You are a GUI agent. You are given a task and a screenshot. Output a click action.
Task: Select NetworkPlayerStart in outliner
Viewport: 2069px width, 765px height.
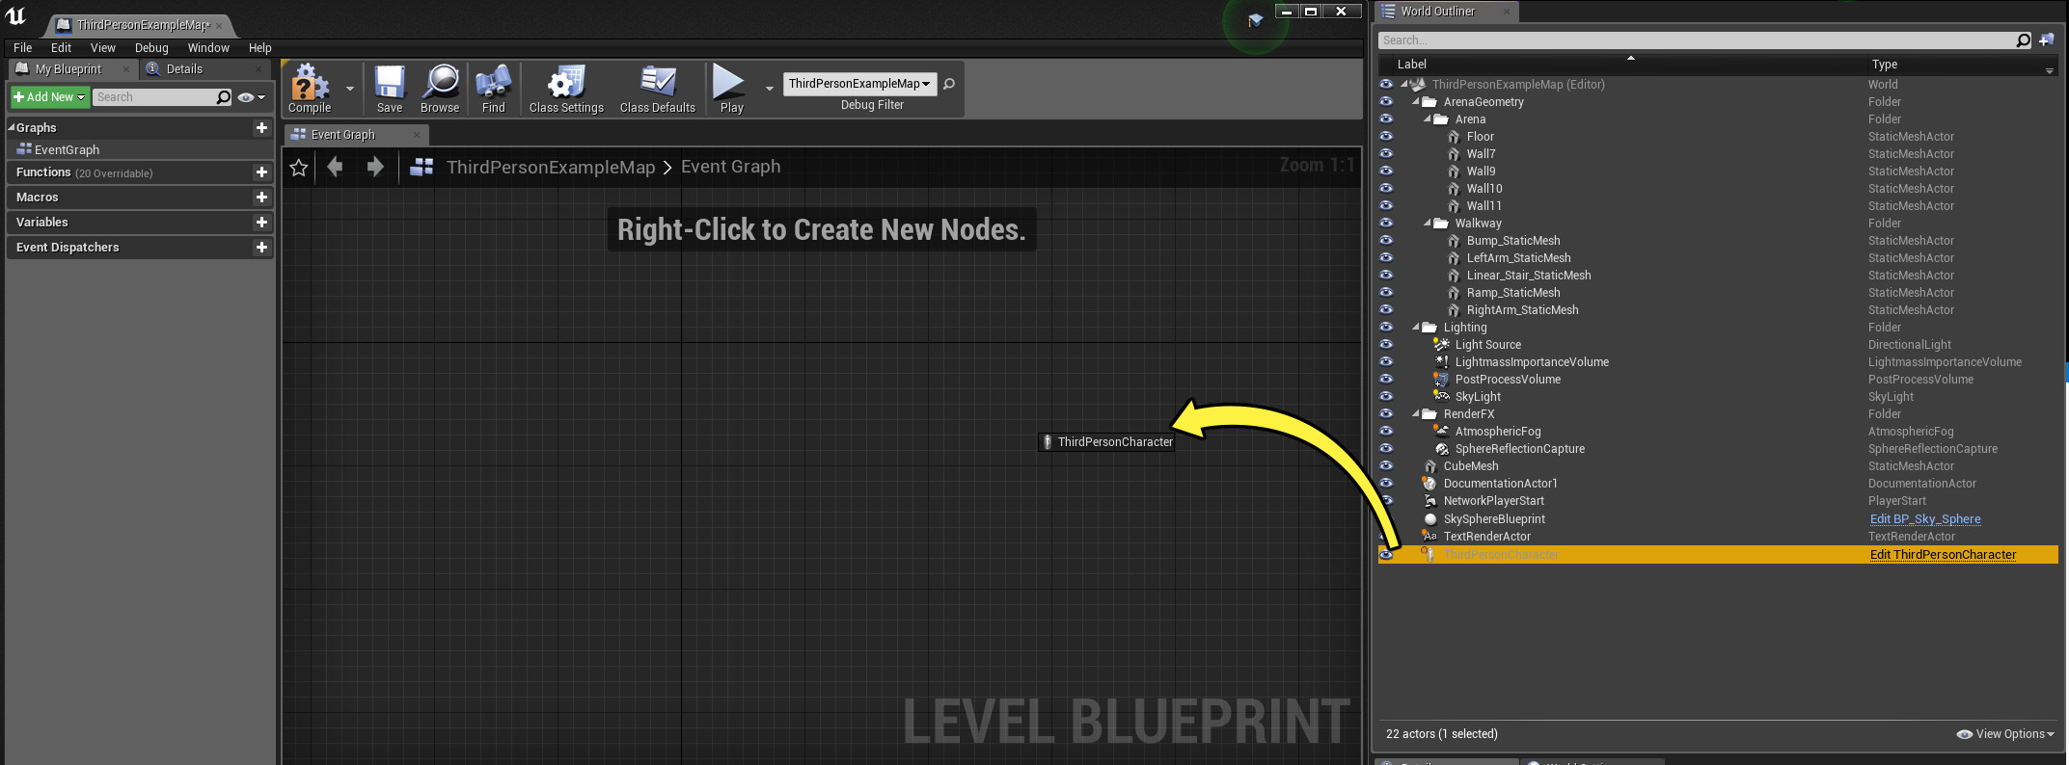point(1493,501)
